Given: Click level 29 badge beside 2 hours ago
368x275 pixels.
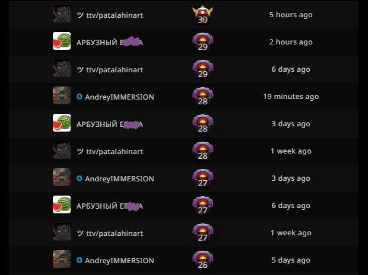Looking at the screenshot, I should pyautogui.click(x=203, y=42).
